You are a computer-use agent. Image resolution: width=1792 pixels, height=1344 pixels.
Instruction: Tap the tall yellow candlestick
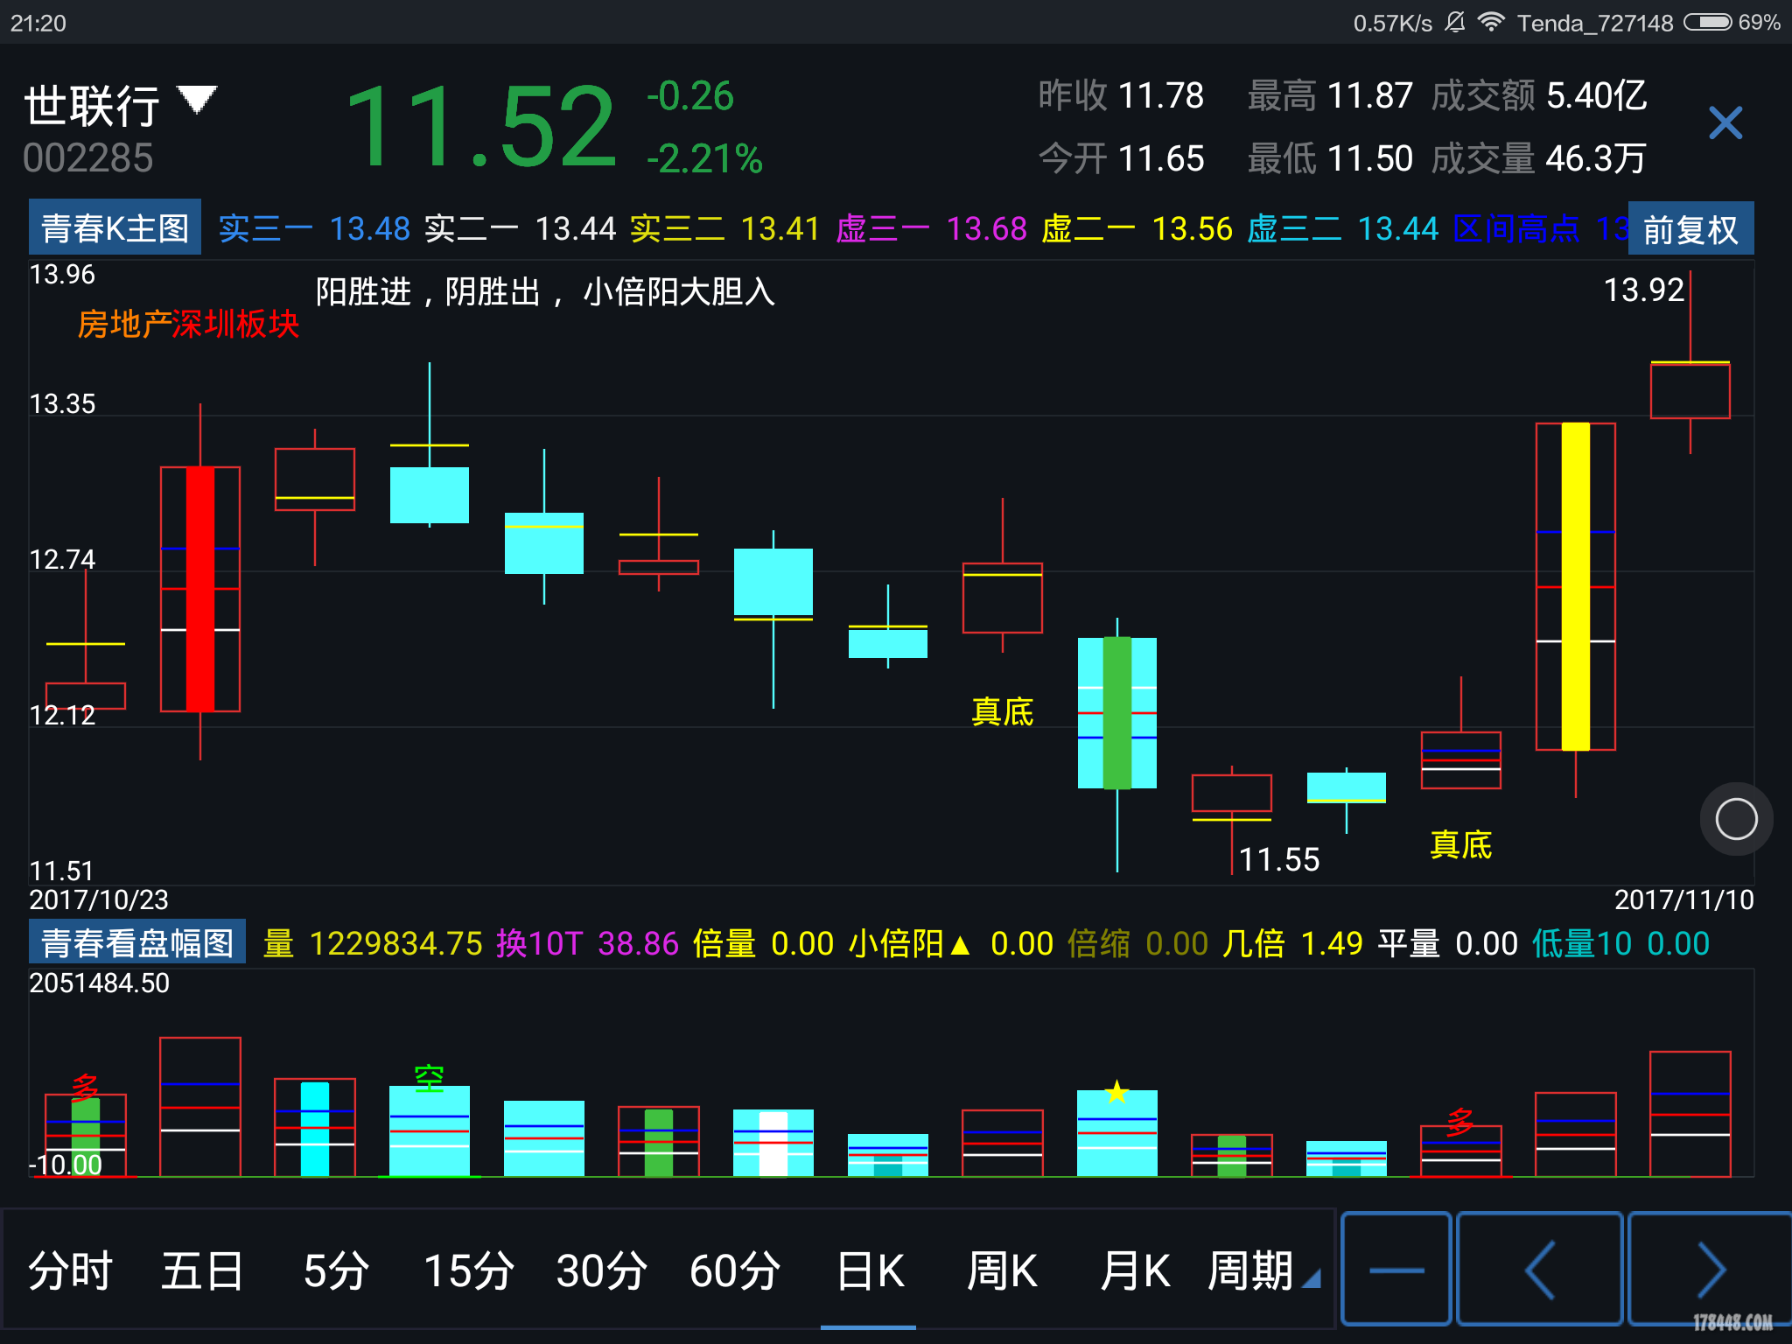point(1575,586)
